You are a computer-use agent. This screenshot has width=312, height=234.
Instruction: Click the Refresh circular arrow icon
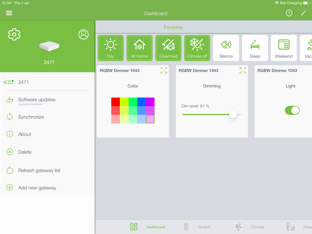click(x=10, y=170)
